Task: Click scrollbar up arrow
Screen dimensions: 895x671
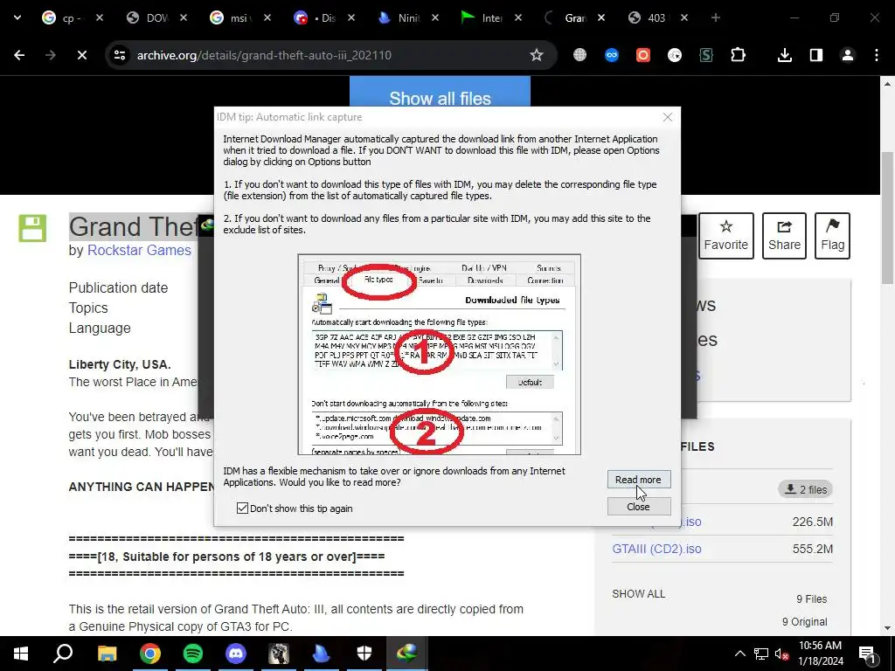Action: tap(887, 84)
